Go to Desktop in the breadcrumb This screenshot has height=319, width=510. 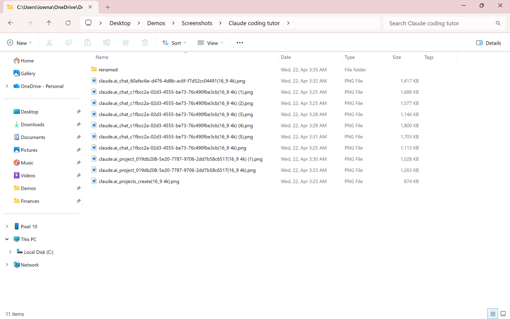[x=120, y=23]
